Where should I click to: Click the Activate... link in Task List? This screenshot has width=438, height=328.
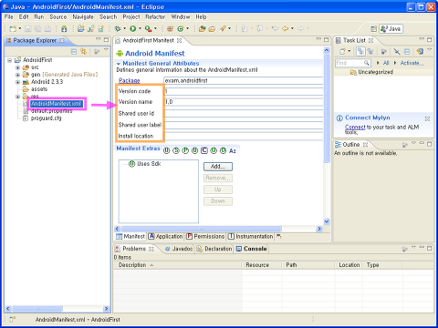coord(412,63)
